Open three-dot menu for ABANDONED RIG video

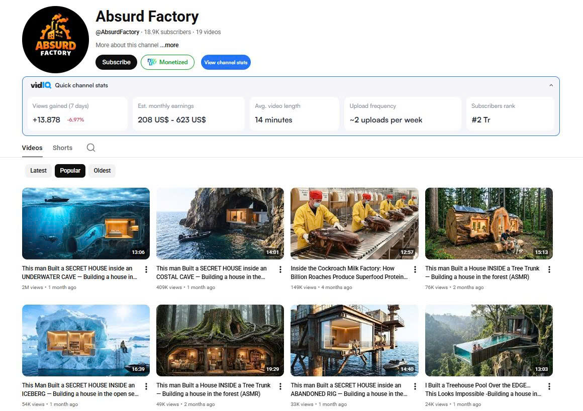(x=415, y=386)
